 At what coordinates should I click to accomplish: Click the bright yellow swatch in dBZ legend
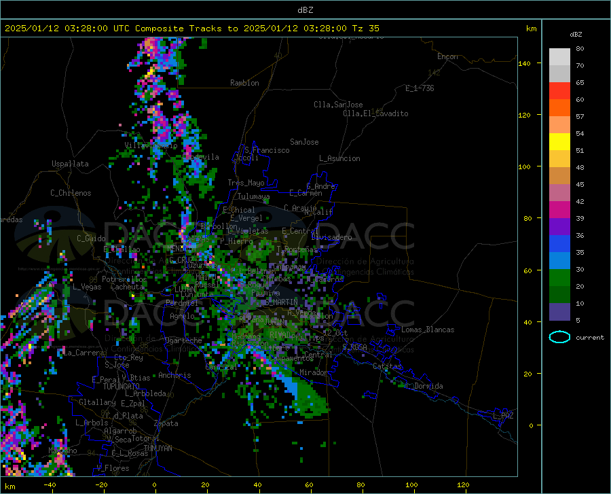[x=559, y=141]
